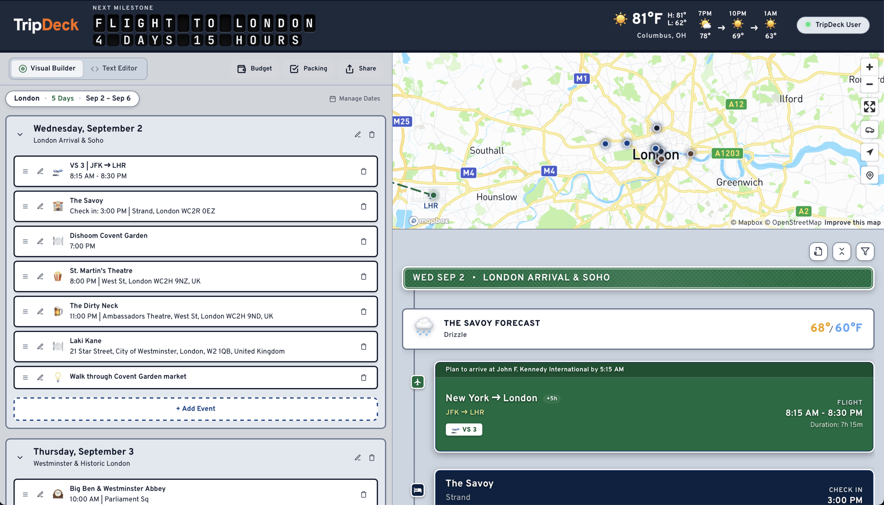
Task: Click the drag handle on VS 3 flight
Action: (x=25, y=171)
